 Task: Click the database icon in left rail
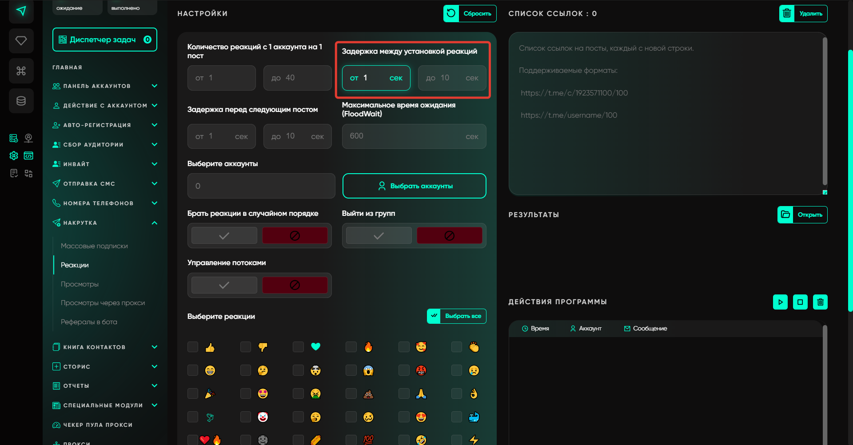21,101
